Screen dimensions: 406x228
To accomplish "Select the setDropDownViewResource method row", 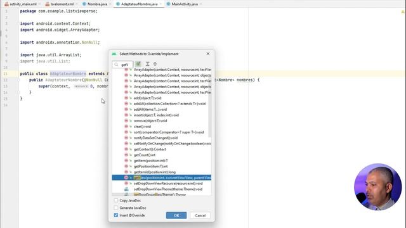I will [162, 183].
